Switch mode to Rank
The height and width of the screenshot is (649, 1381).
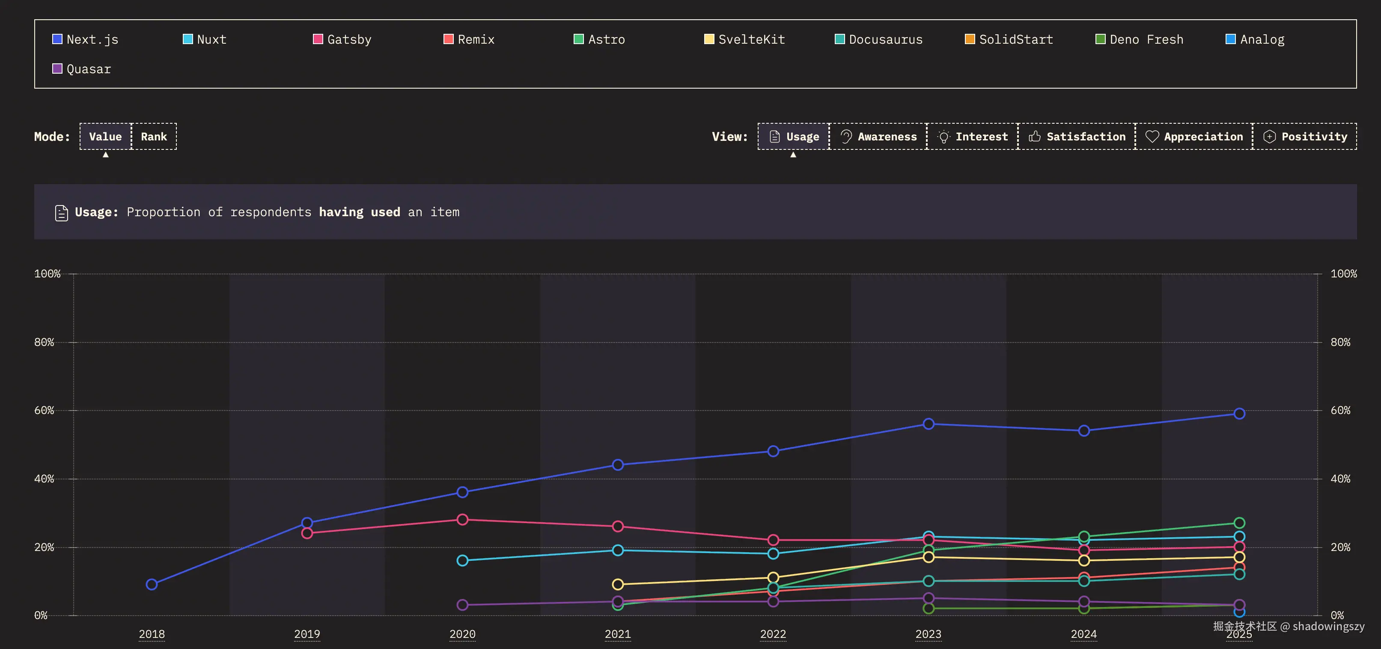click(x=154, y=137)
